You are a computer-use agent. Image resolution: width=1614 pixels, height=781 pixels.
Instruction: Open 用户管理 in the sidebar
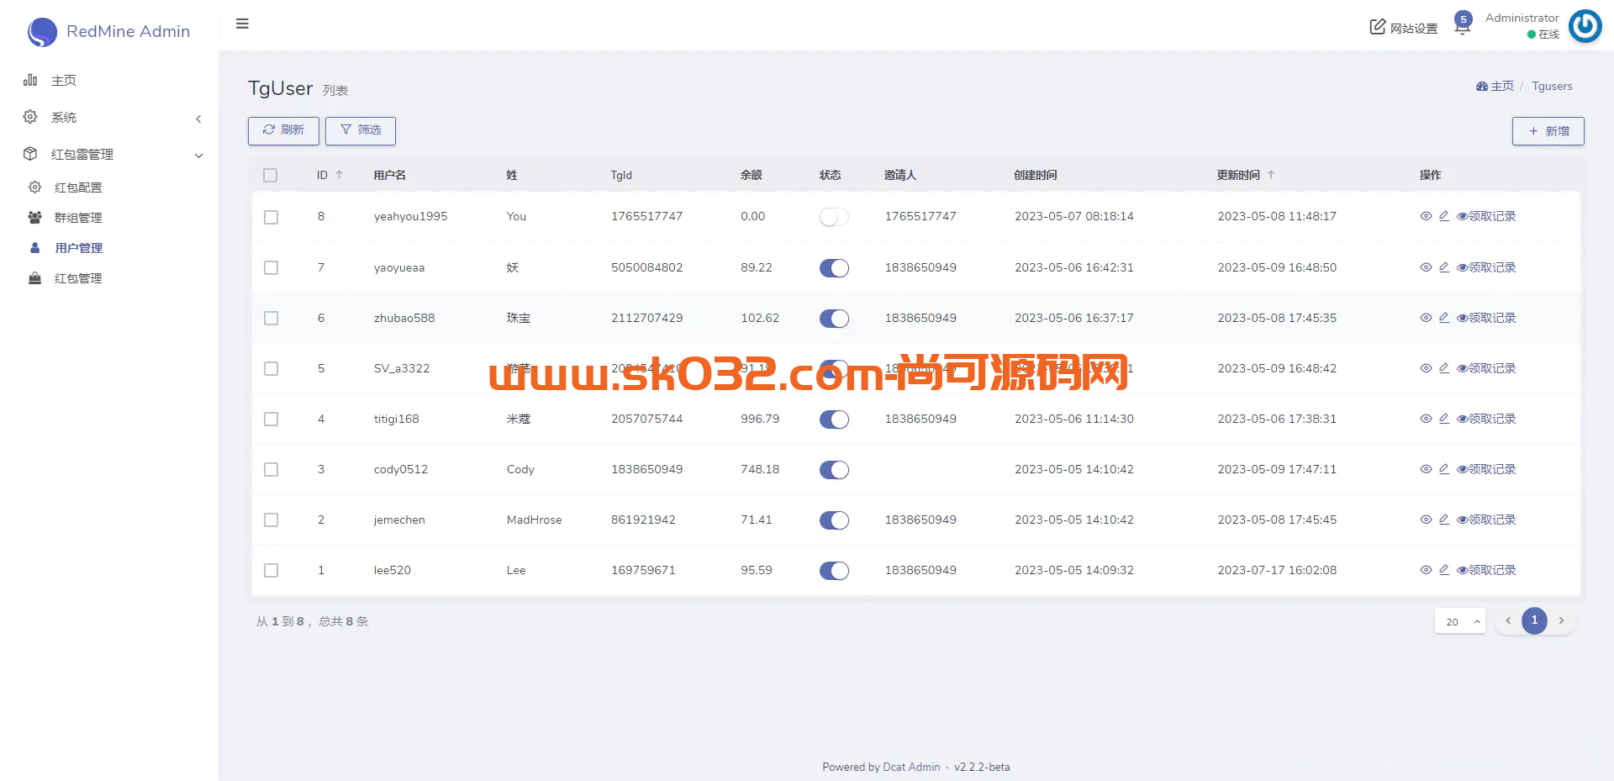pyautogui.click(x=78, y=248)
